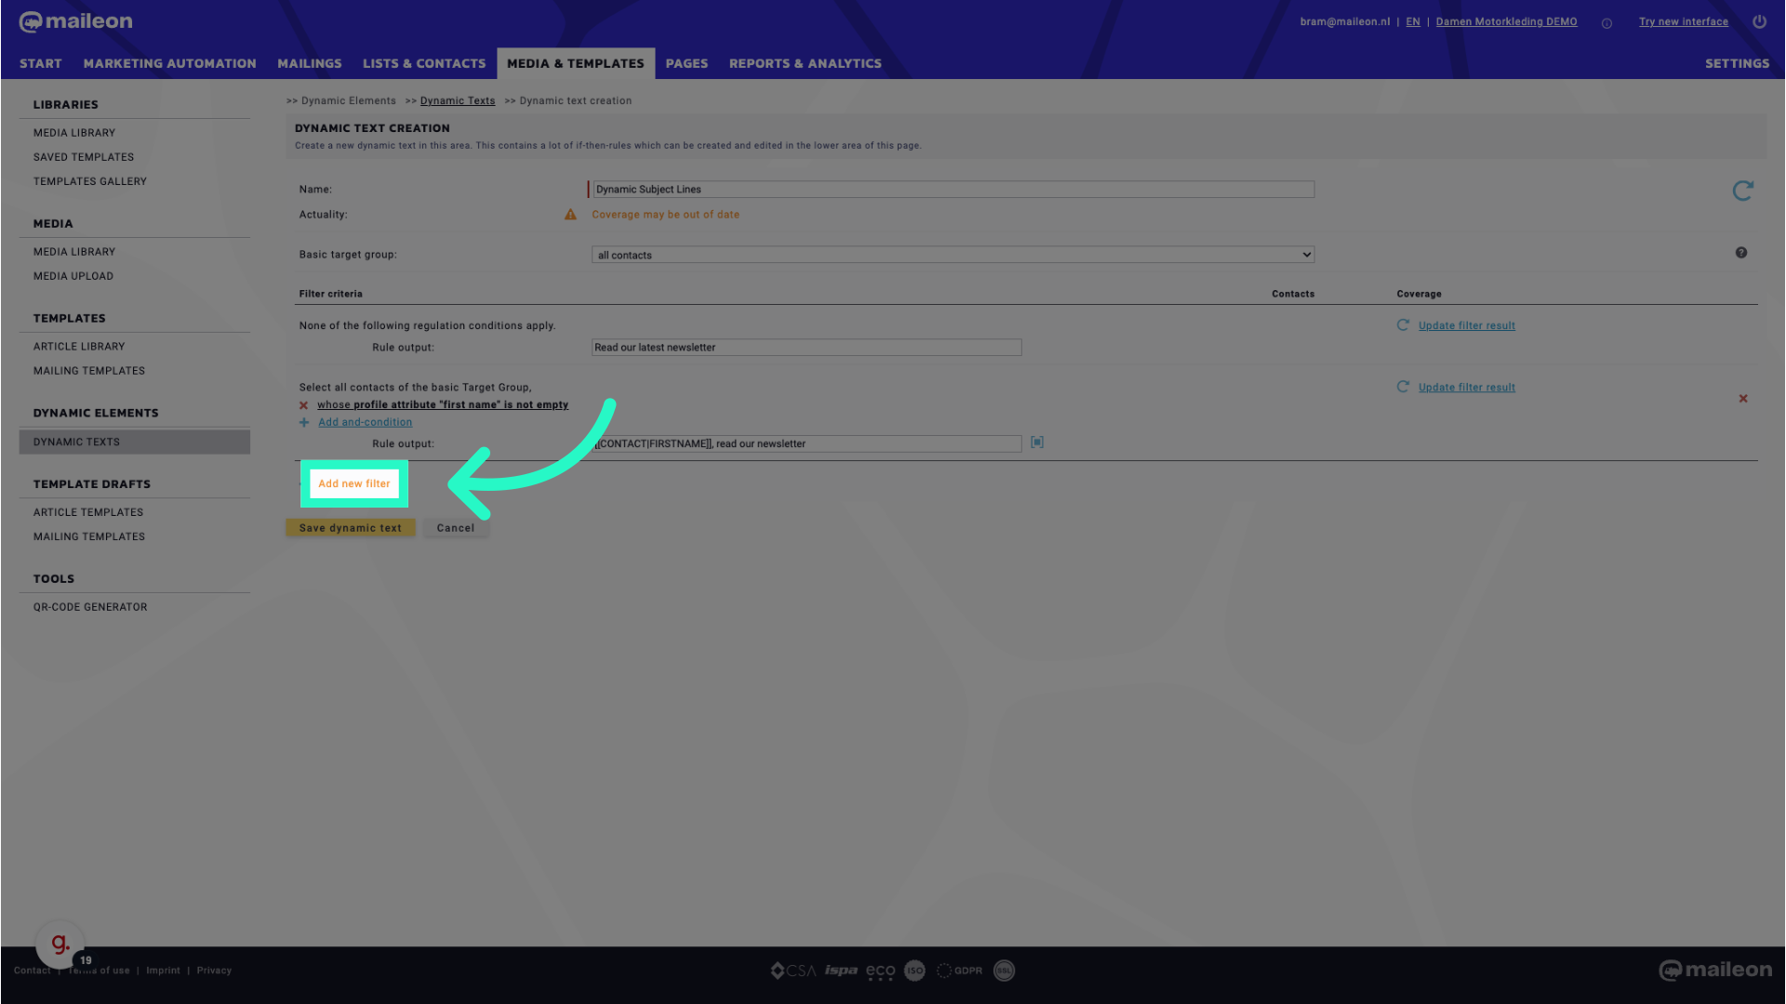The height and width of the screenshot is (1004, 1786).
Task: Click the Contact footer link
Action: [x=33, y=971]
